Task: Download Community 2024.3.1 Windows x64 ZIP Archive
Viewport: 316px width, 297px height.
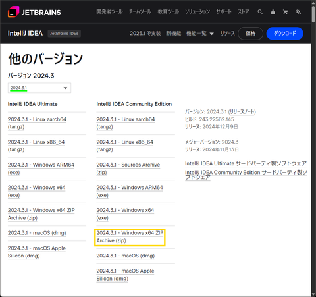Action: 130,236
